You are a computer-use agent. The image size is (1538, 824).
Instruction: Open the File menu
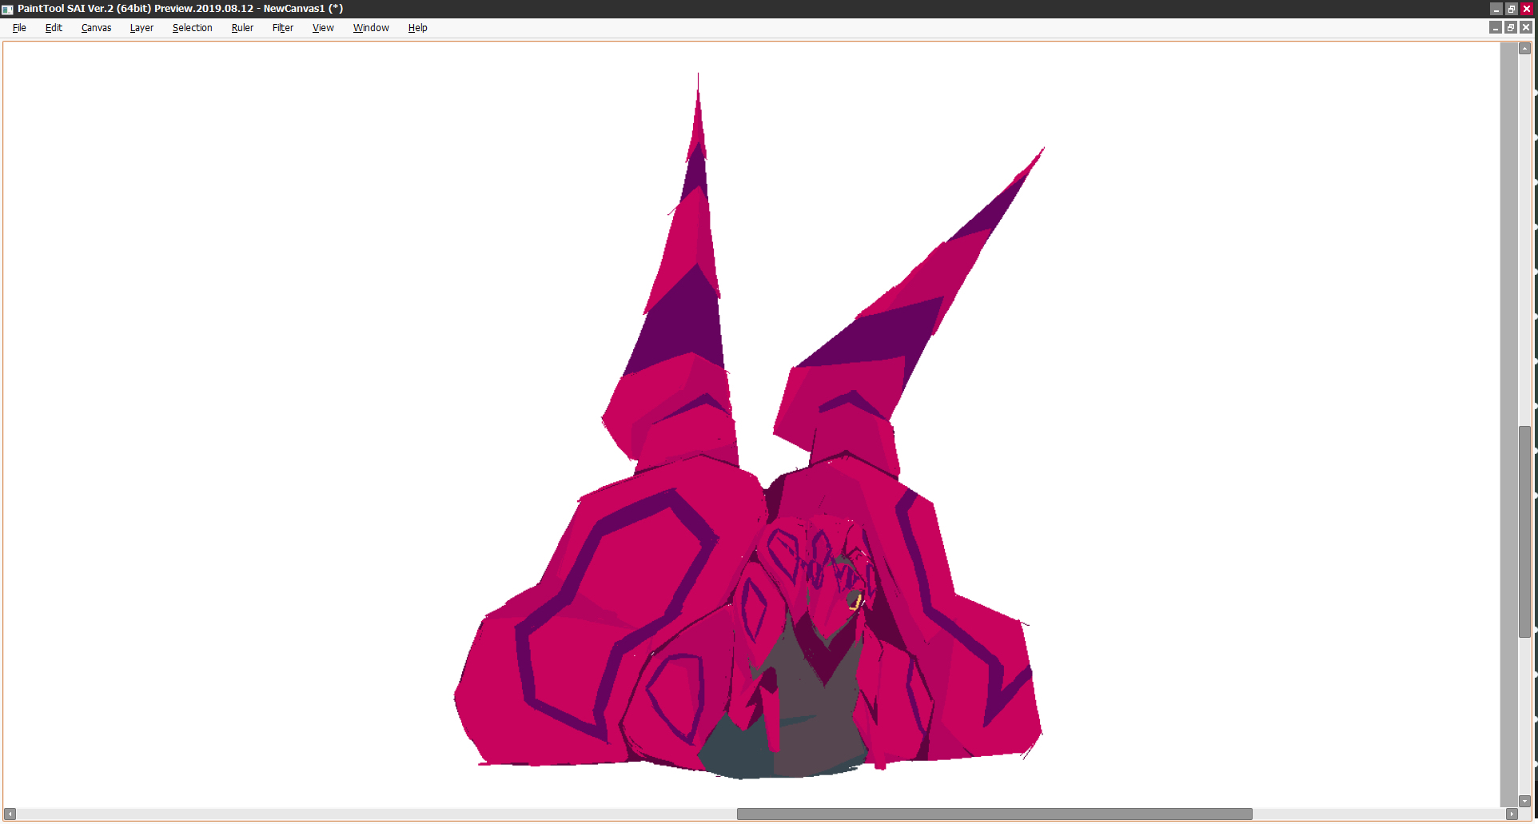(19, 28)
